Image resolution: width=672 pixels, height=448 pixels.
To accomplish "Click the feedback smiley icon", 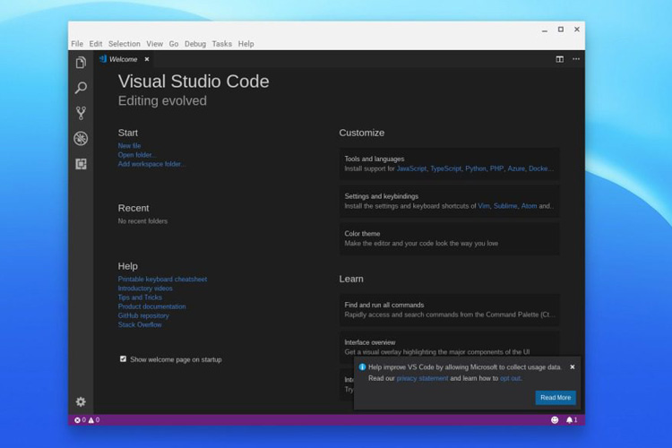I will coord(554,419).
